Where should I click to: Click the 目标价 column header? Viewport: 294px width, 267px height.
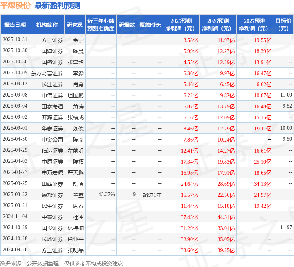tap(283, 24)
